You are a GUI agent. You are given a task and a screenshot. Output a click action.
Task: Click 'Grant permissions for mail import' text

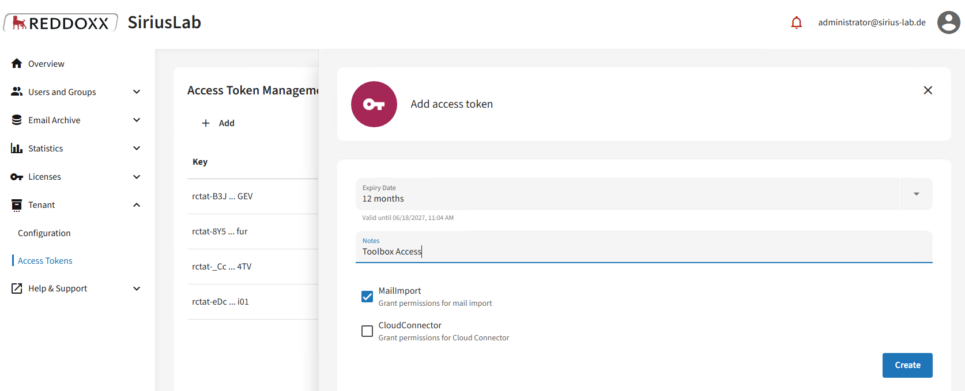click(435, 303)
